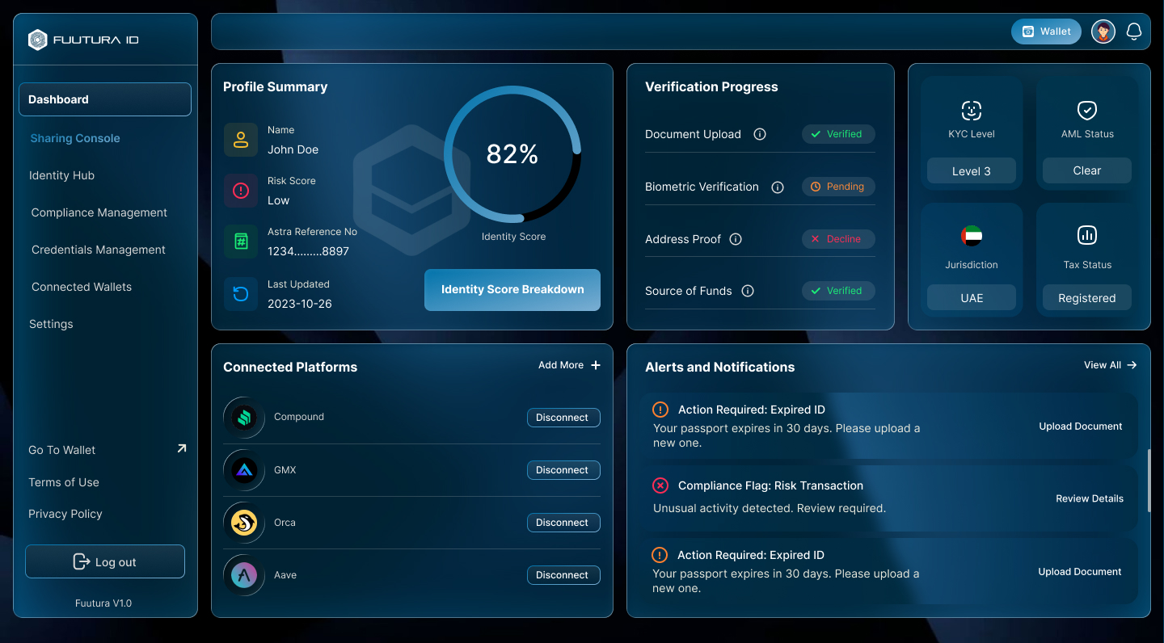Click the John Doe name value
Image resolution: width=1164 pixels, height=643 pixels.
293,149
